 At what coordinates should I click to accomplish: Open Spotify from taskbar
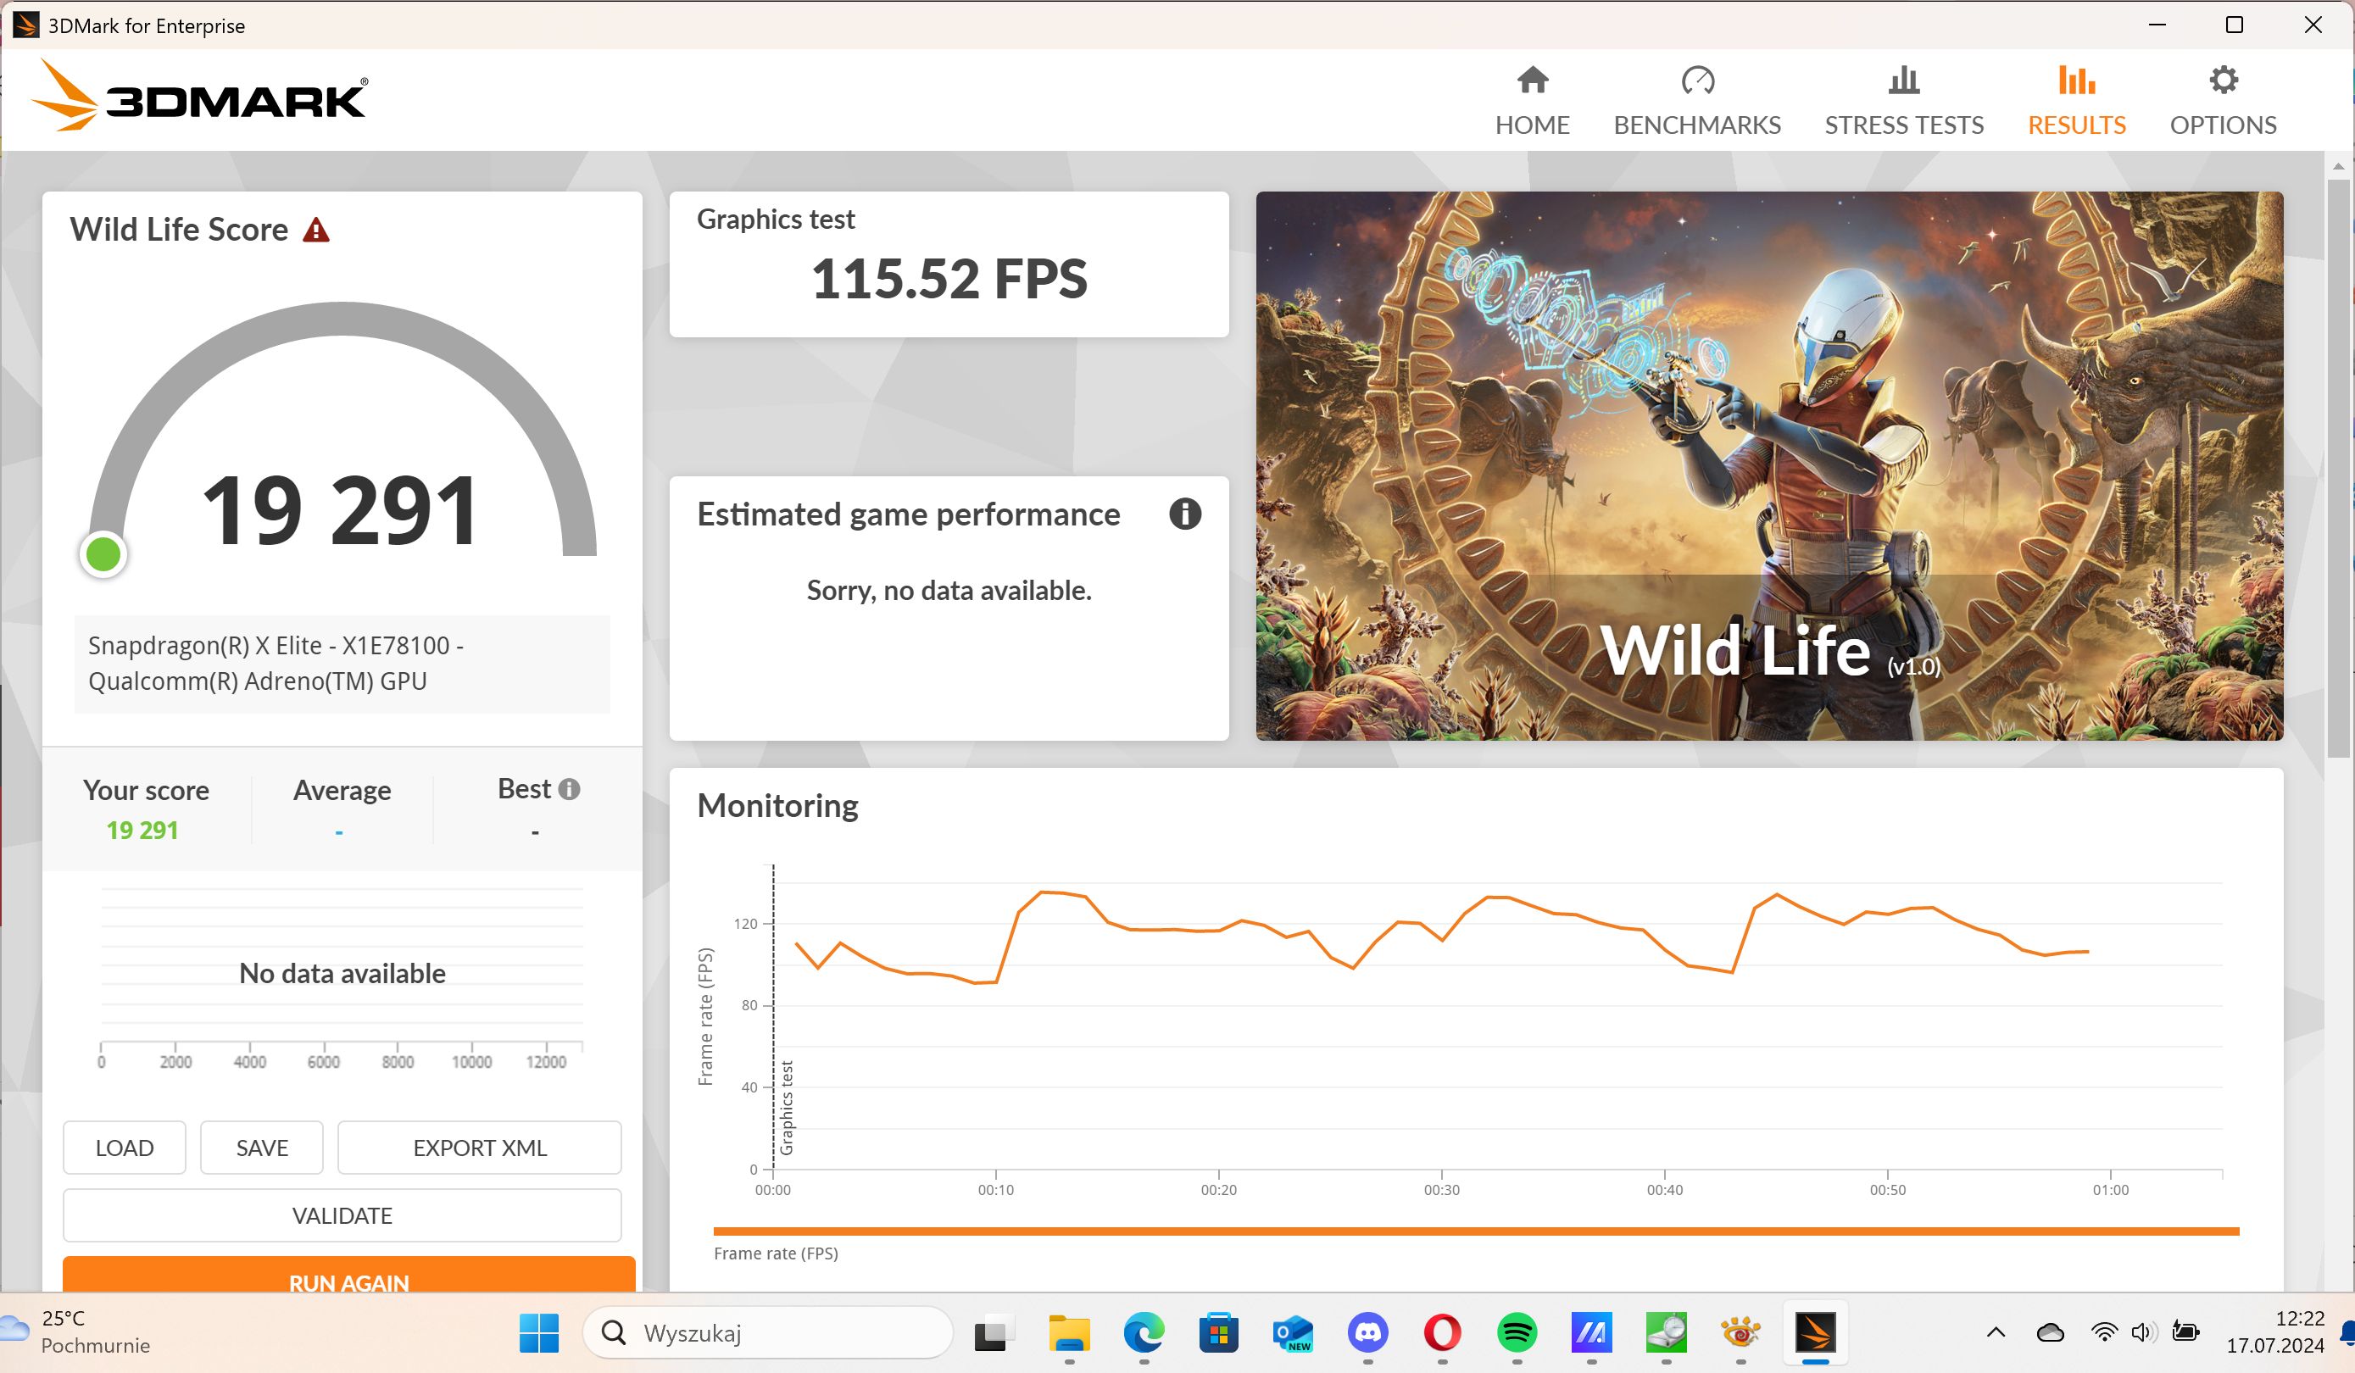click(x=1517, y=1333)
